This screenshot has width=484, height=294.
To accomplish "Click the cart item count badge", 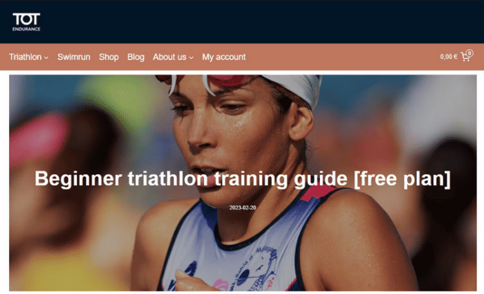I will pos(469,53).
